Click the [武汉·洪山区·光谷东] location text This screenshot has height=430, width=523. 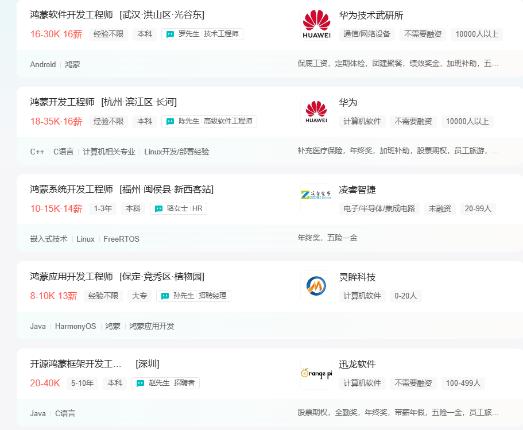[x=162, y=15]
